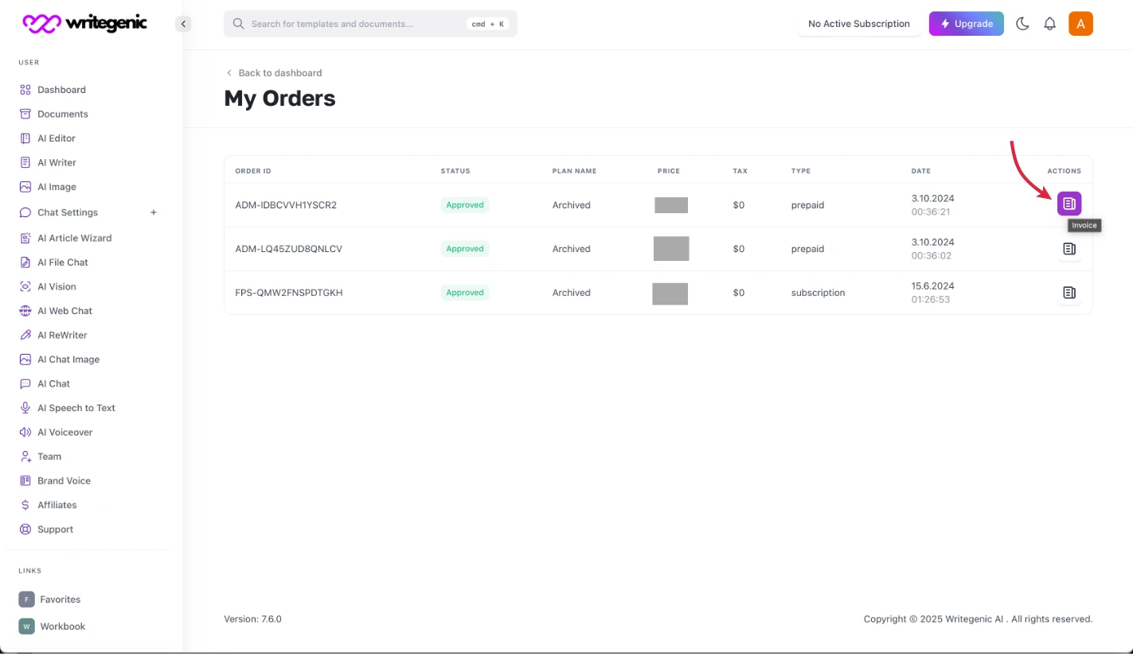Click the No Active Subscription badge

pos(858,24)
